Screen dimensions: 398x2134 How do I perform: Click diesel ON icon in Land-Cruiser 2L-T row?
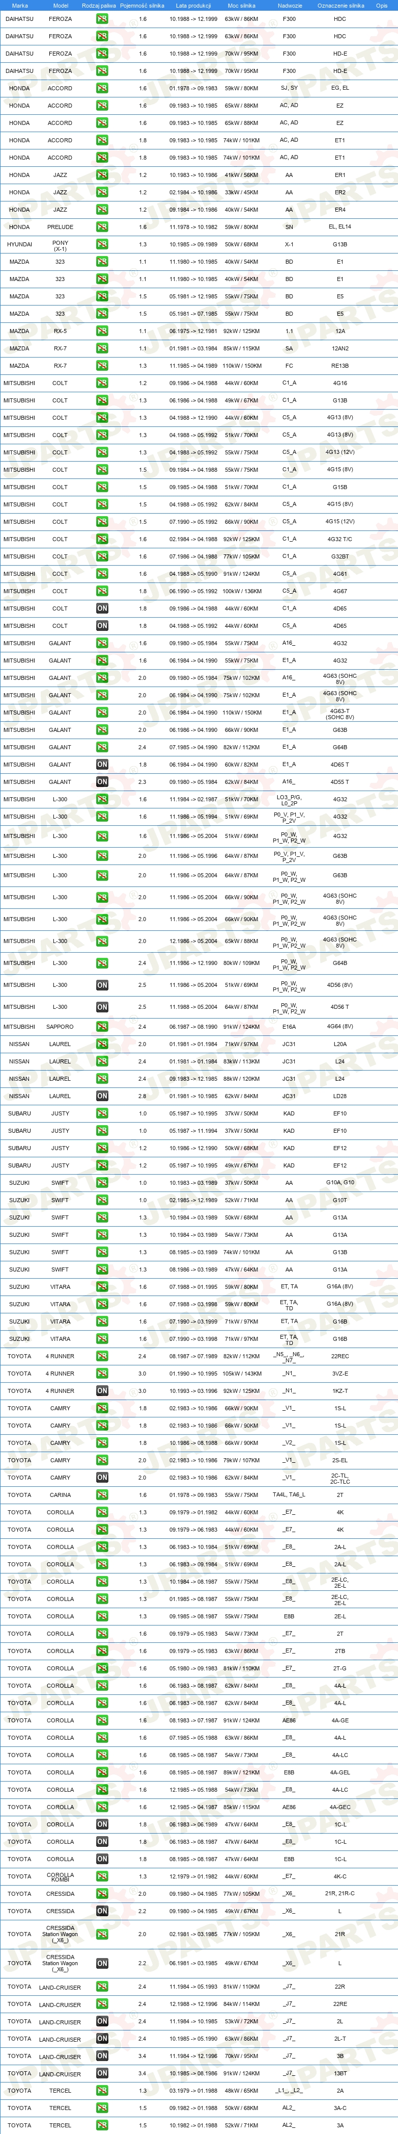102,2039
